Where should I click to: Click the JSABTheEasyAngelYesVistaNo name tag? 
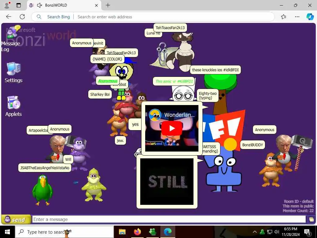coord(45,168)
